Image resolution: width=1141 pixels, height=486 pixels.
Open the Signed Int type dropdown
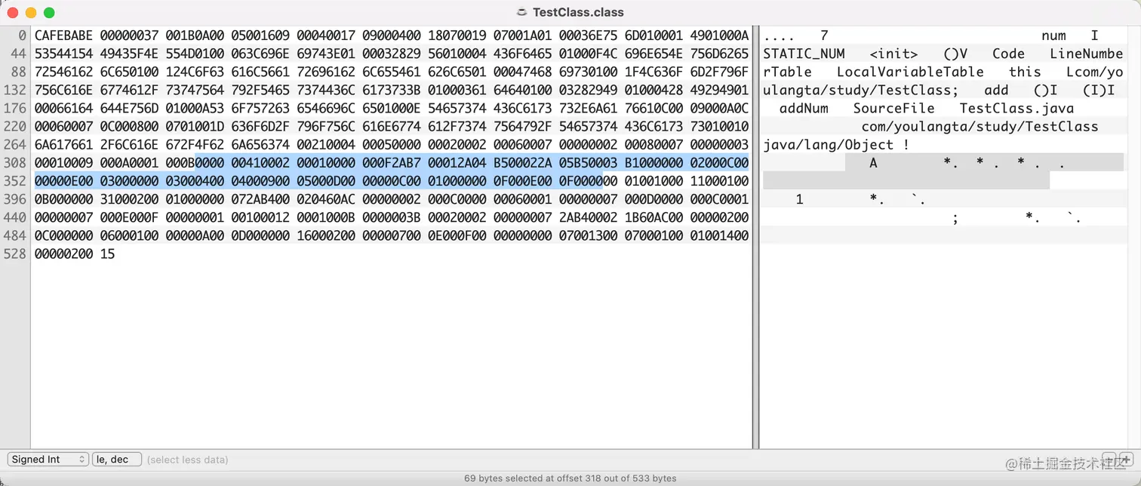(48, 459)
